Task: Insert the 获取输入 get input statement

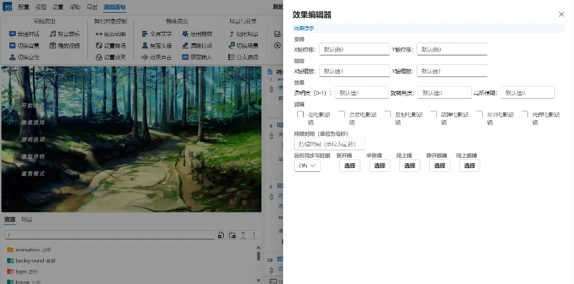Action: point(197,57)
